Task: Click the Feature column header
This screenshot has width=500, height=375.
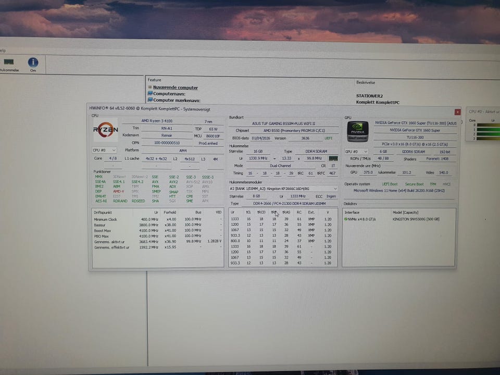Action: (x=154, y=80)
